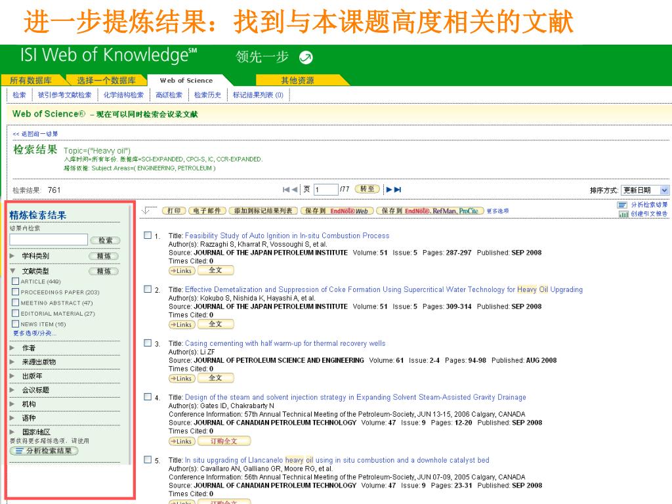
Task: Click the next page arrow icon
Action: tap(389, 190)
